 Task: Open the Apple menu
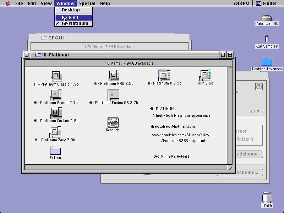tap(8, 3)
